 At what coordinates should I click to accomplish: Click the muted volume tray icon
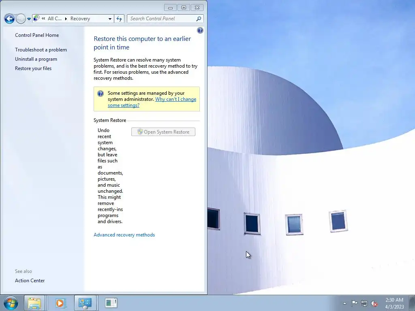pos(374,303)
